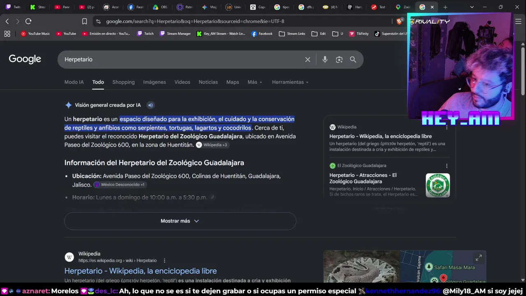Expand the México Desconocido +1 source chip
Screen dimensions: 526x296
(x=120, y=185)
